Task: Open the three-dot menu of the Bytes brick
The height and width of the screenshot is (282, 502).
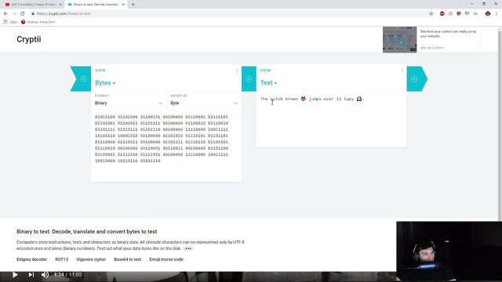Action: 237,70
